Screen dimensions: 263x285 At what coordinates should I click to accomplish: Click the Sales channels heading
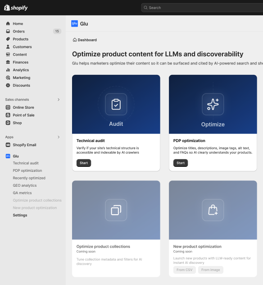point(17,100)
